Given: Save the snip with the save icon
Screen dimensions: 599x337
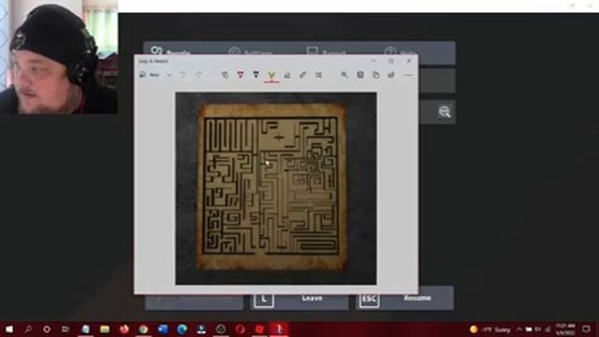Looking at the screenshot, I should pos(360,75).
